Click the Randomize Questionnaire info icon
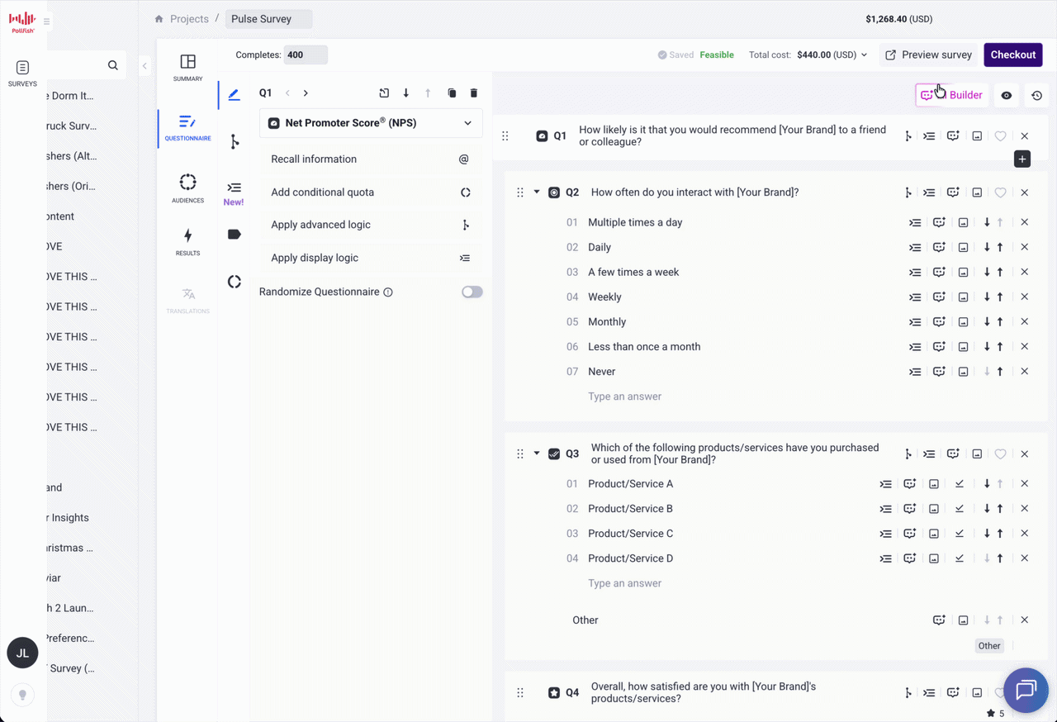Screen dimensions: 1057x722 click(x=388, y=292)
